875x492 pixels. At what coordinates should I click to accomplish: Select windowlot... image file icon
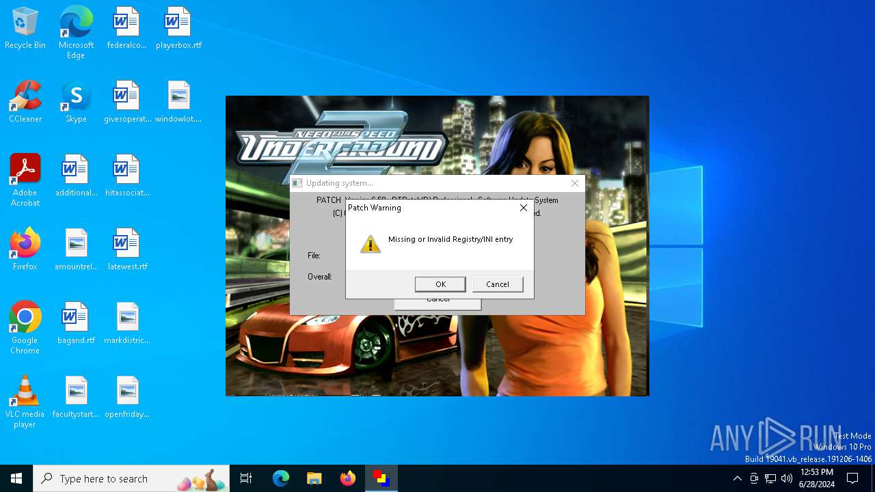pyautogui.click(x=178, y=102)
